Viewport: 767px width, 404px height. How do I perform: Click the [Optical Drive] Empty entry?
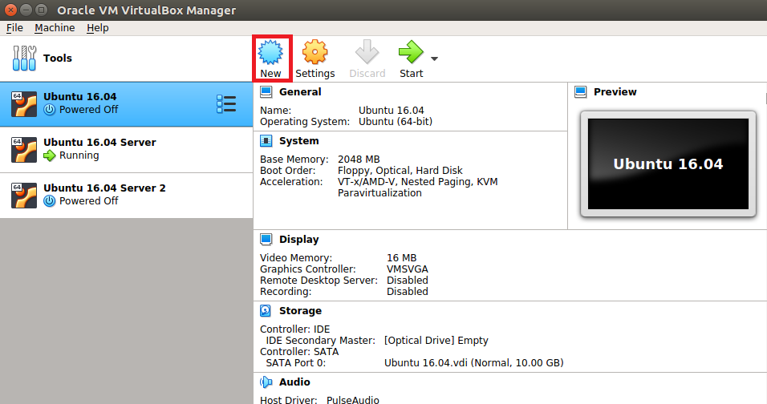(x=436, y=341)
